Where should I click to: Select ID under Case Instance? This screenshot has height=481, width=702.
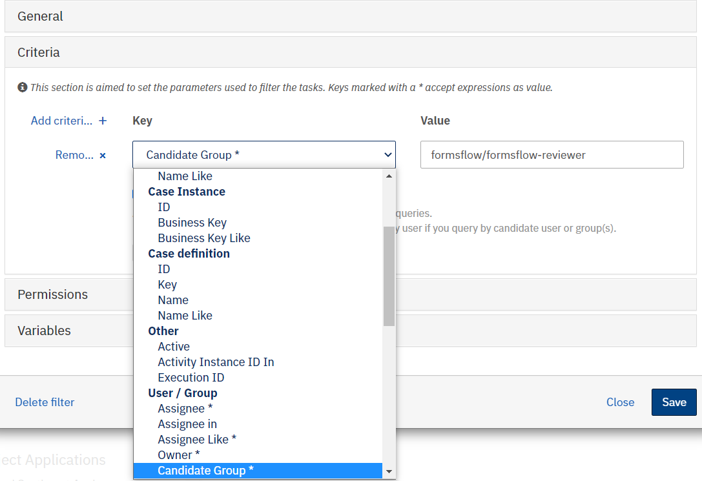[x=258, y=207]
